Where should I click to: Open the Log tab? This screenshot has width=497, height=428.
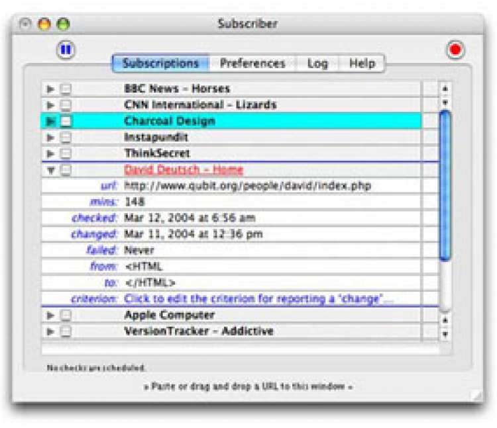click(317, 64)
